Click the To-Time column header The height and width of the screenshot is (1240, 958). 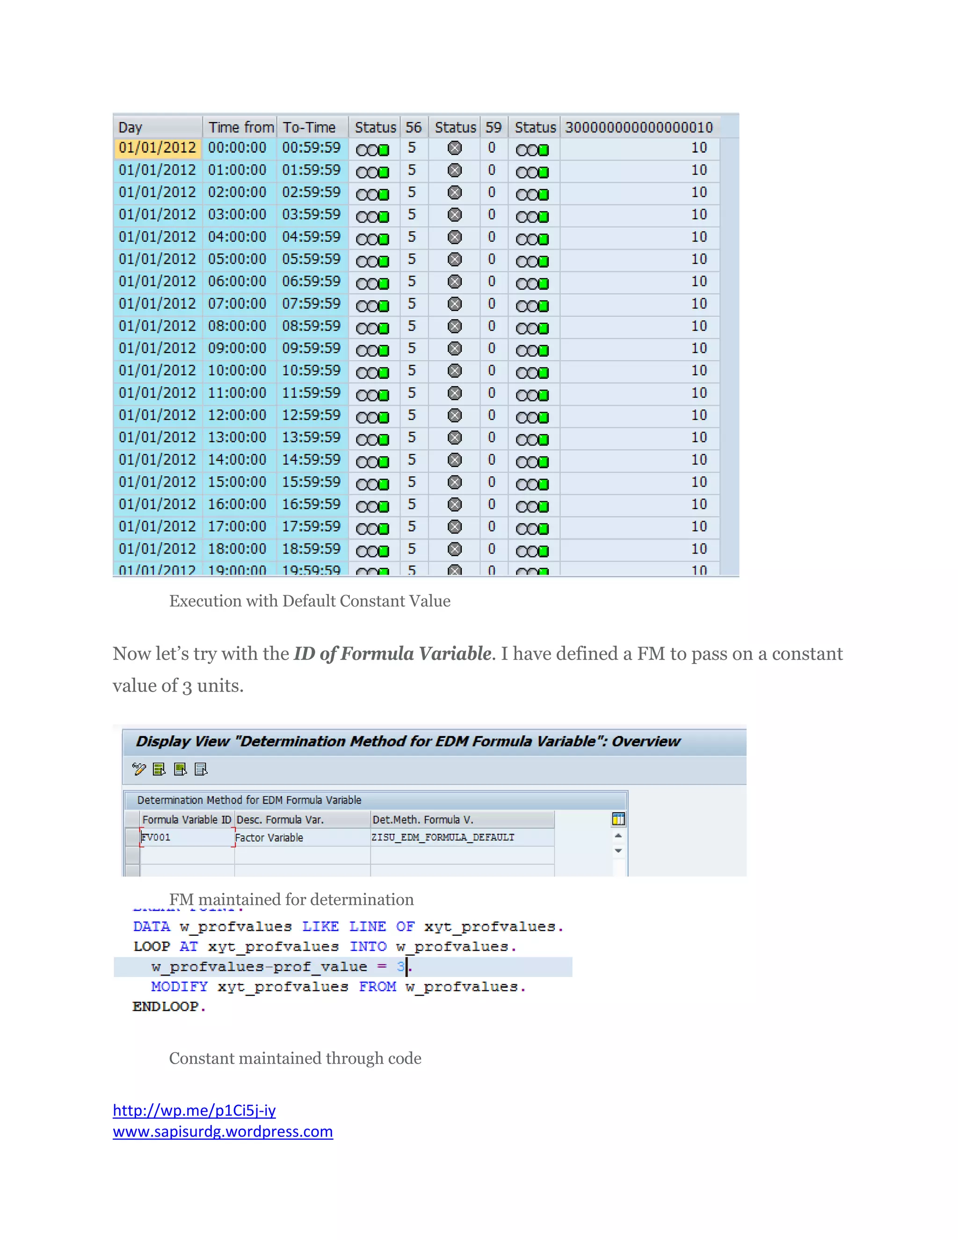click(x=313, y=127)
